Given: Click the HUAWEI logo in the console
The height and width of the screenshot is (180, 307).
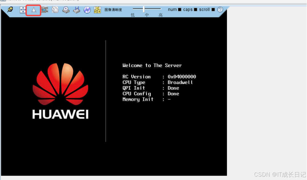Looking at the screenshot, I should (60, 91).
